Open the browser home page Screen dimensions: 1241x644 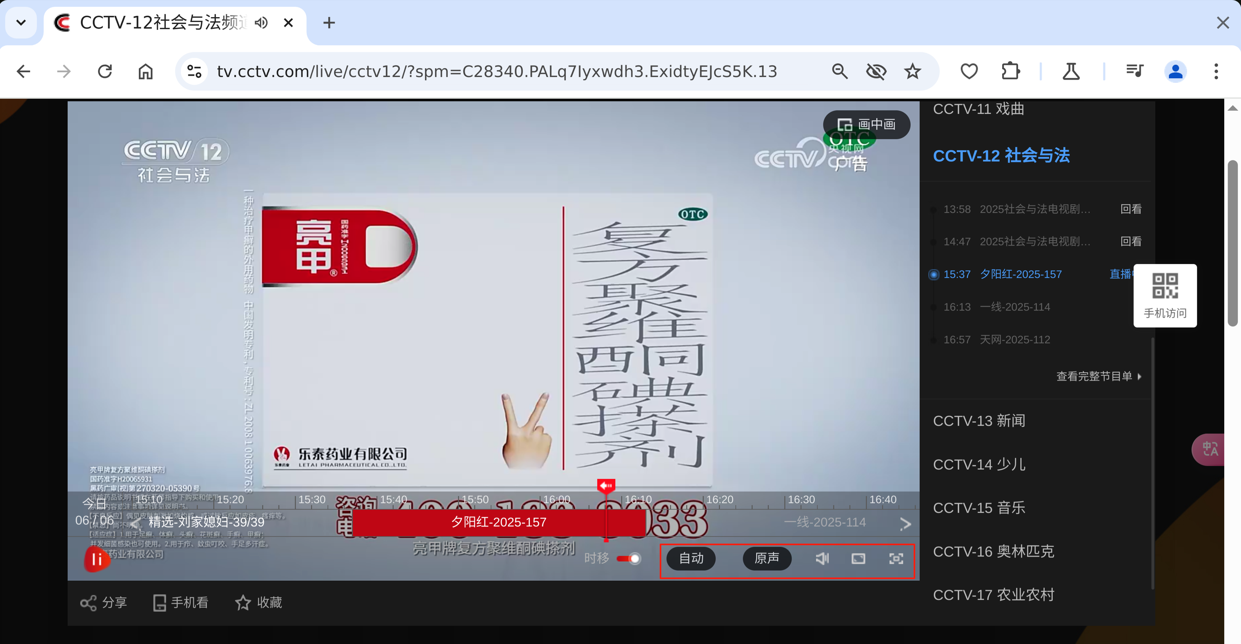point(145,72)
